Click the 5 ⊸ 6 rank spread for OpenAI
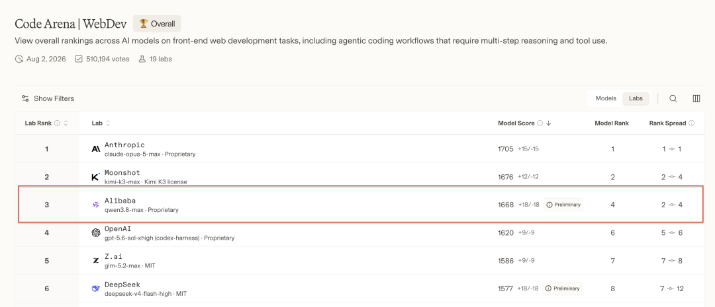The width and height of the screenshot is (715, 307). pos(672,233)
